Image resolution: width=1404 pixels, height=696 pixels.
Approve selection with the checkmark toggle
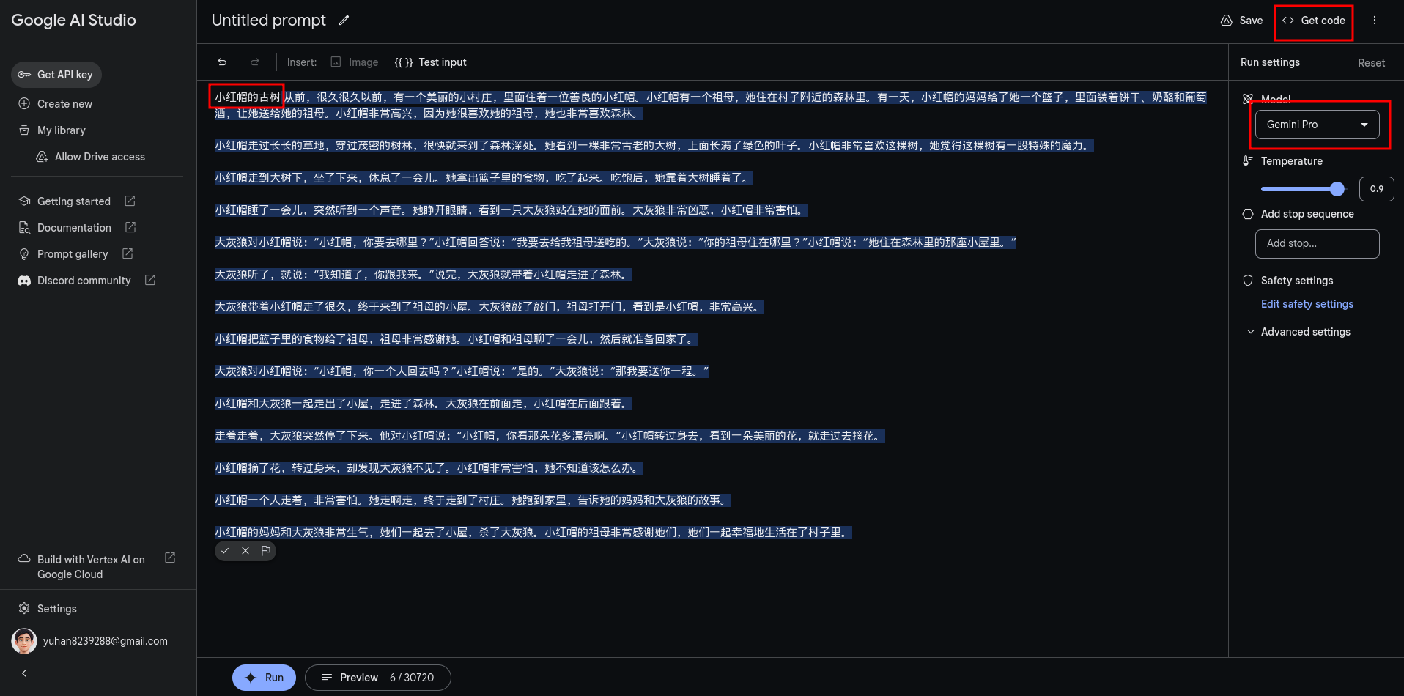tap(225, 550)
